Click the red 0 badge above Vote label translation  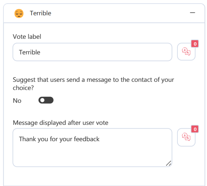point(195,44)
